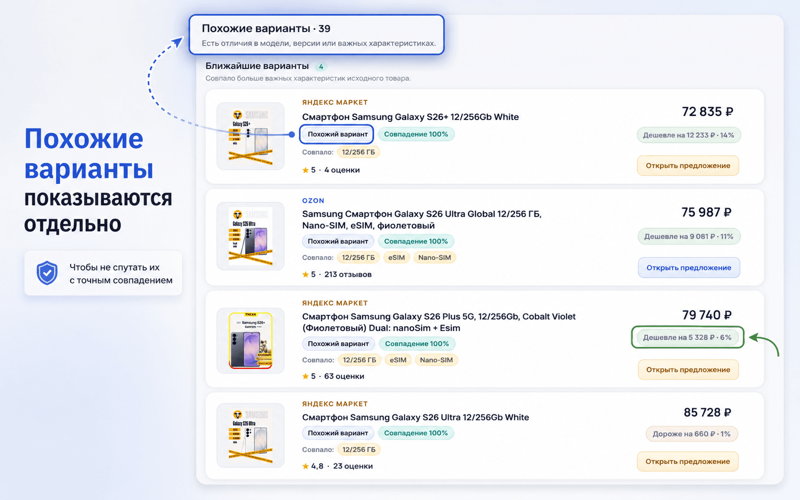Screen dimensions: 800x500
Task: Click the star icon beside 23 оценки
Action: click(x=305, y=466)
